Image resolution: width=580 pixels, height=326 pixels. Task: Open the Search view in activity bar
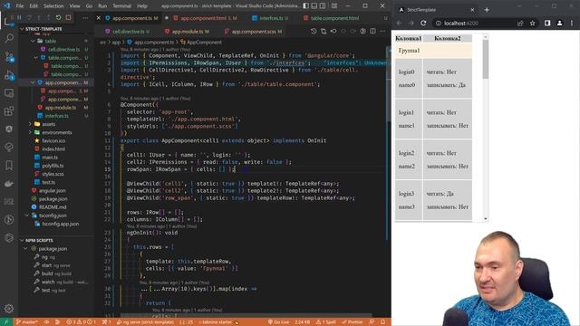tap(9, 38)
